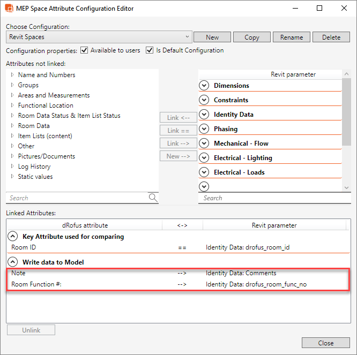357x355 pixels.
Task: Click the search magnifier icon for unlinked attributes
Action: (x=153, y=198)
